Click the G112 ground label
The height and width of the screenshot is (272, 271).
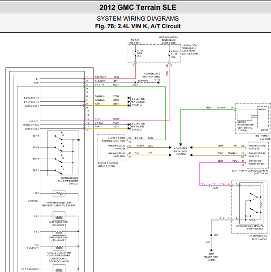coord(157,80)
